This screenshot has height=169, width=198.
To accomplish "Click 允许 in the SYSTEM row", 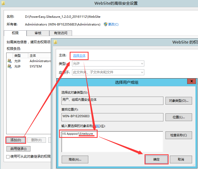I will (18, 66).
